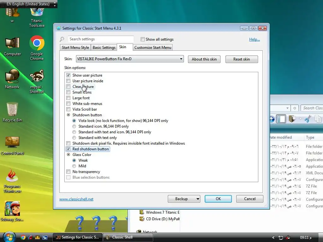This screenshot has height=242, width=323.
Task: Open the Customize Start Menu tab
Action: pyautogui.click(x=153, y=48)
